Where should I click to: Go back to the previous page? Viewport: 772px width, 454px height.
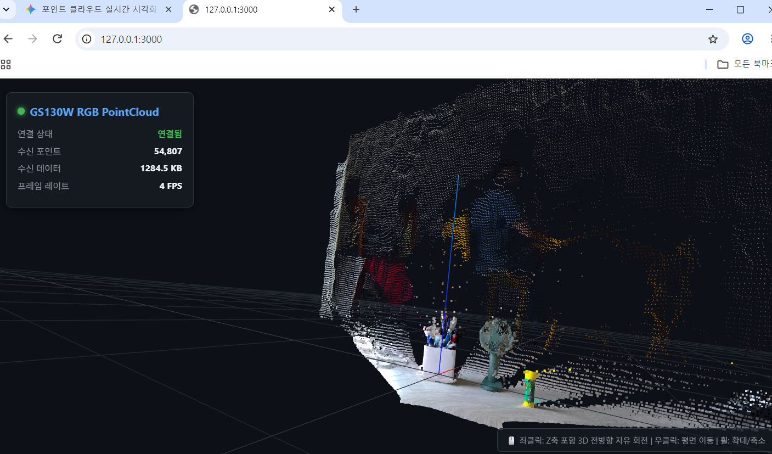point(8,39)
